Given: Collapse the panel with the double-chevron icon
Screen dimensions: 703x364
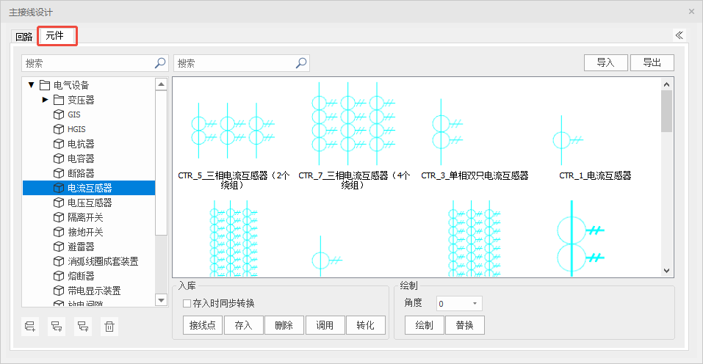Looking at the screenshot, I should [679, 35].
